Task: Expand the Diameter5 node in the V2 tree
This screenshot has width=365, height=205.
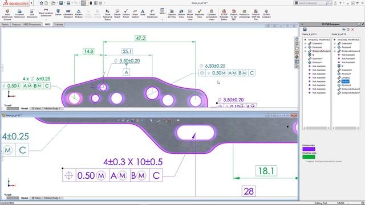Action: click(x=335, y=44)
